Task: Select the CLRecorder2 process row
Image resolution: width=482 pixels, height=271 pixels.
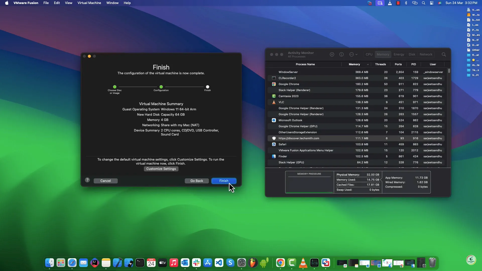Action: (356, 78)
